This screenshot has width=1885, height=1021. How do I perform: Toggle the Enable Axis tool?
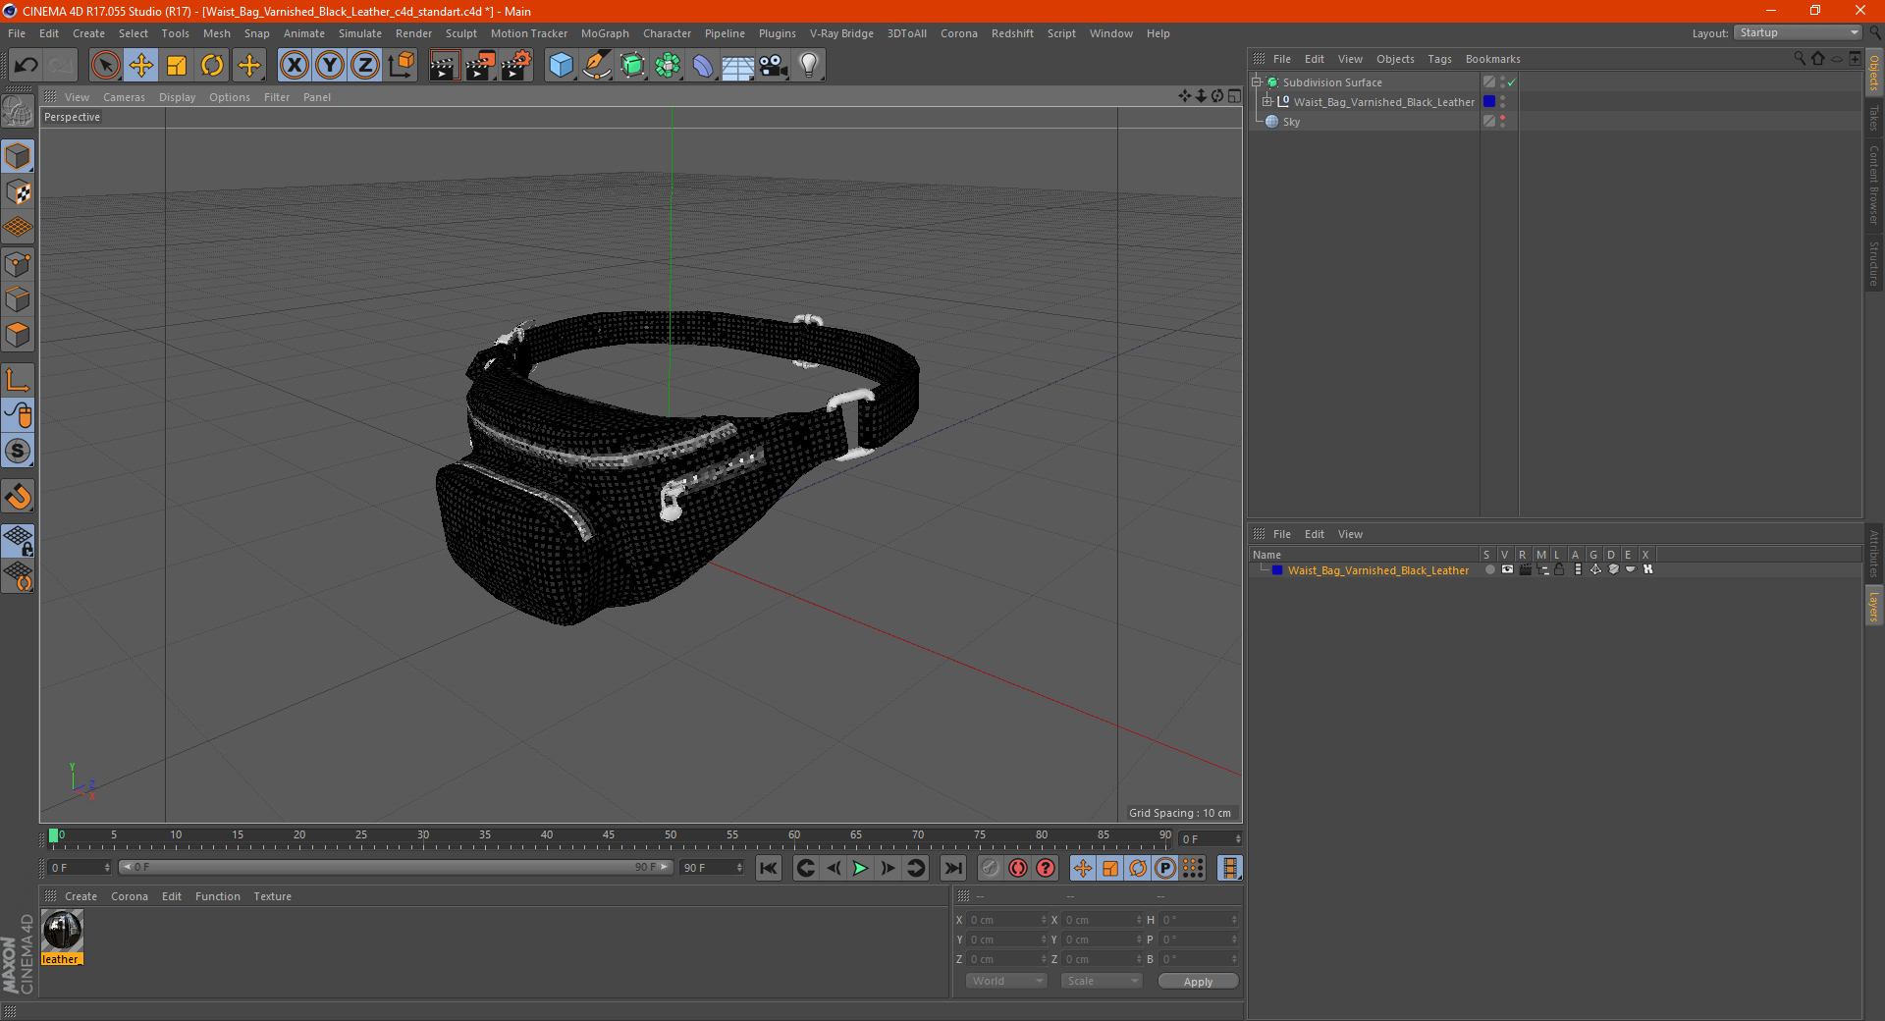coord(18,380)
